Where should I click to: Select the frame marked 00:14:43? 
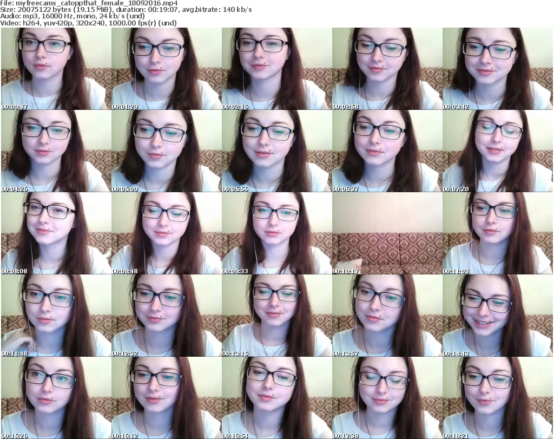(497, 316)
